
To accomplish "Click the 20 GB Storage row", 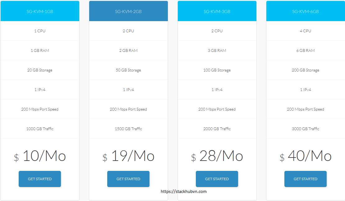I will pos(40,70).
